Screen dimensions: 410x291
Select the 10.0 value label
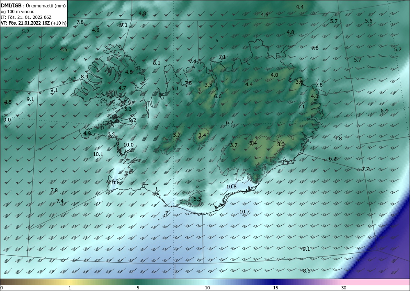128,145
